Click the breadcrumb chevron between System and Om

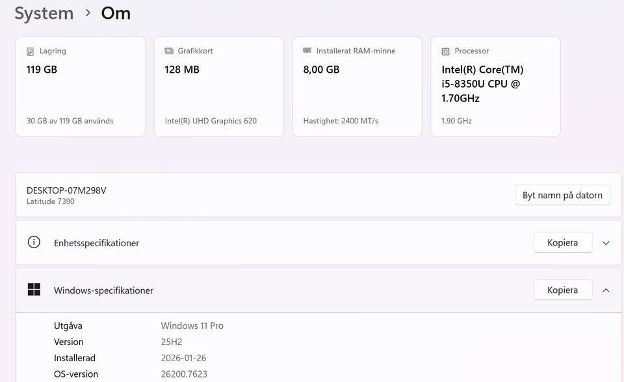[x=88, y=13]
